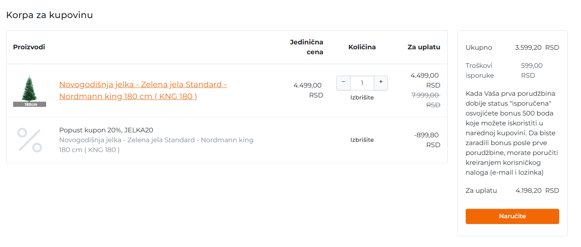Click the Količina column header
581x247 pixels.
tap(362, 47)
